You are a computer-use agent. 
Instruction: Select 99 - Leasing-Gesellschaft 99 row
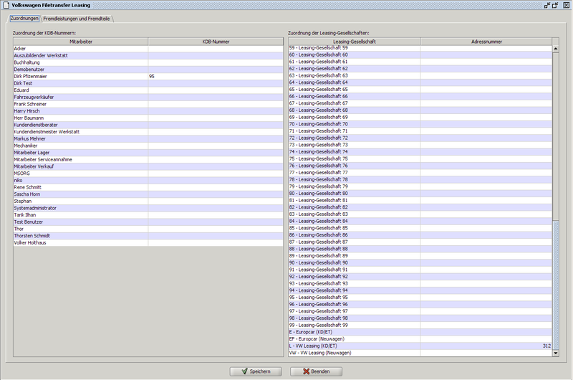[420, 326]
